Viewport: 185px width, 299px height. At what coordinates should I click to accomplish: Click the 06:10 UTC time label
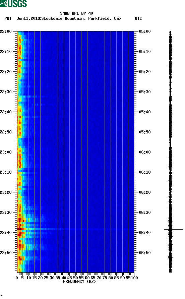[145, 172]
